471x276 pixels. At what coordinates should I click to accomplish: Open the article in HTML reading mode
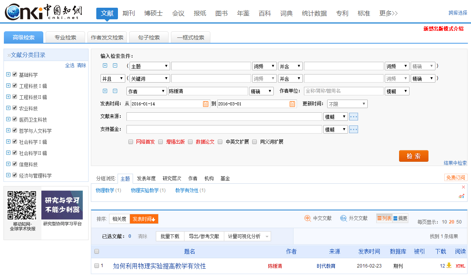(460, 266)
